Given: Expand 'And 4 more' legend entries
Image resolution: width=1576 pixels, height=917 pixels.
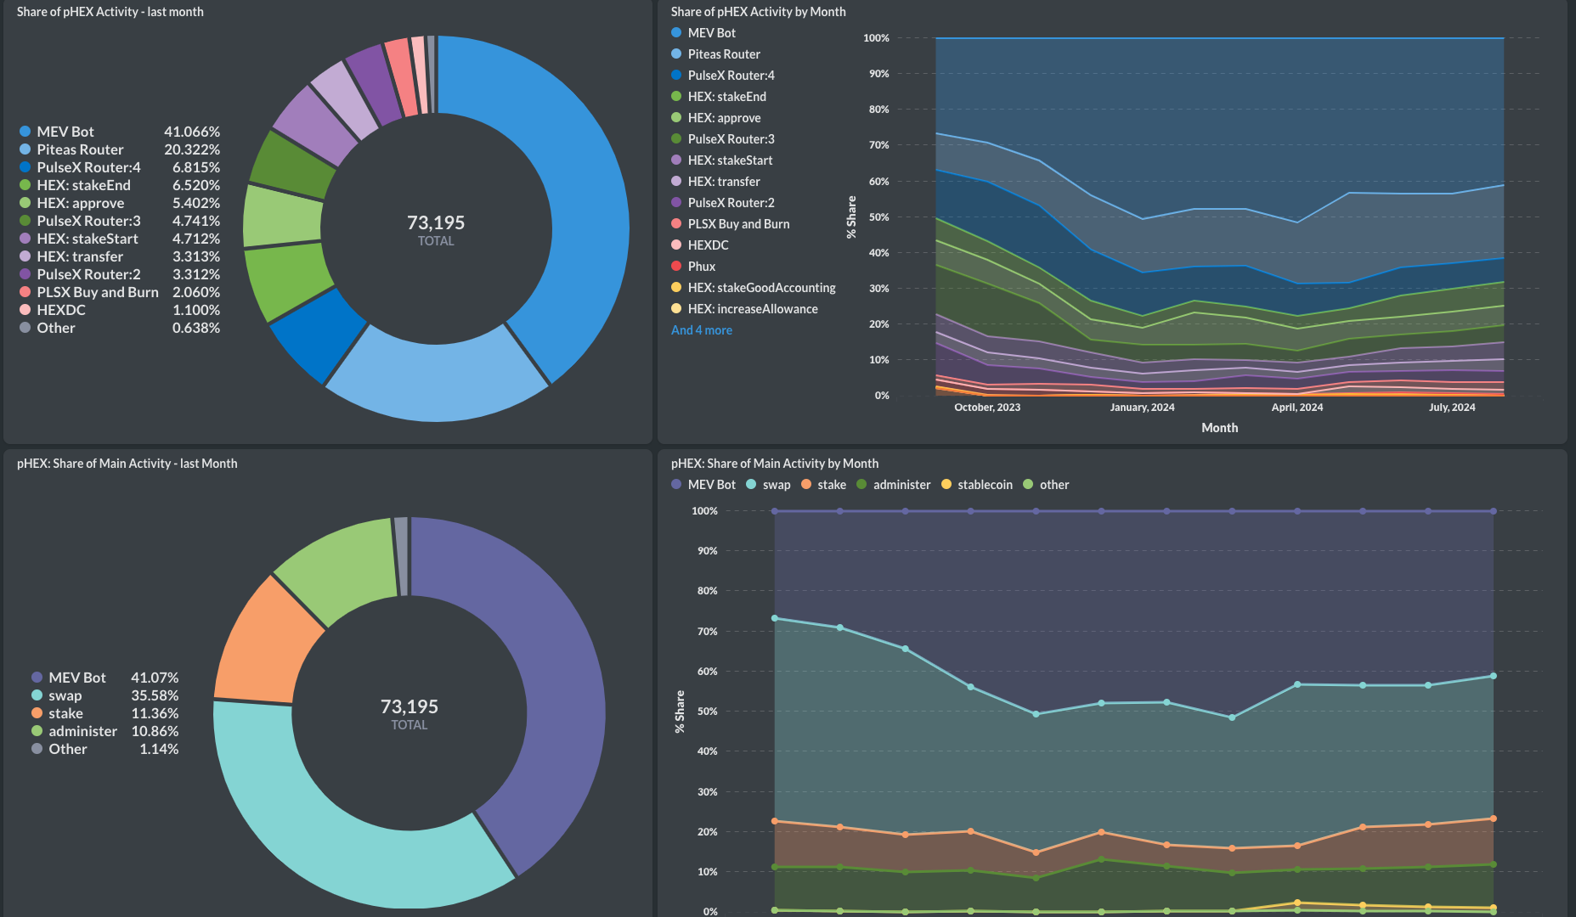Looking at the screenshot, I should [702, 330].
